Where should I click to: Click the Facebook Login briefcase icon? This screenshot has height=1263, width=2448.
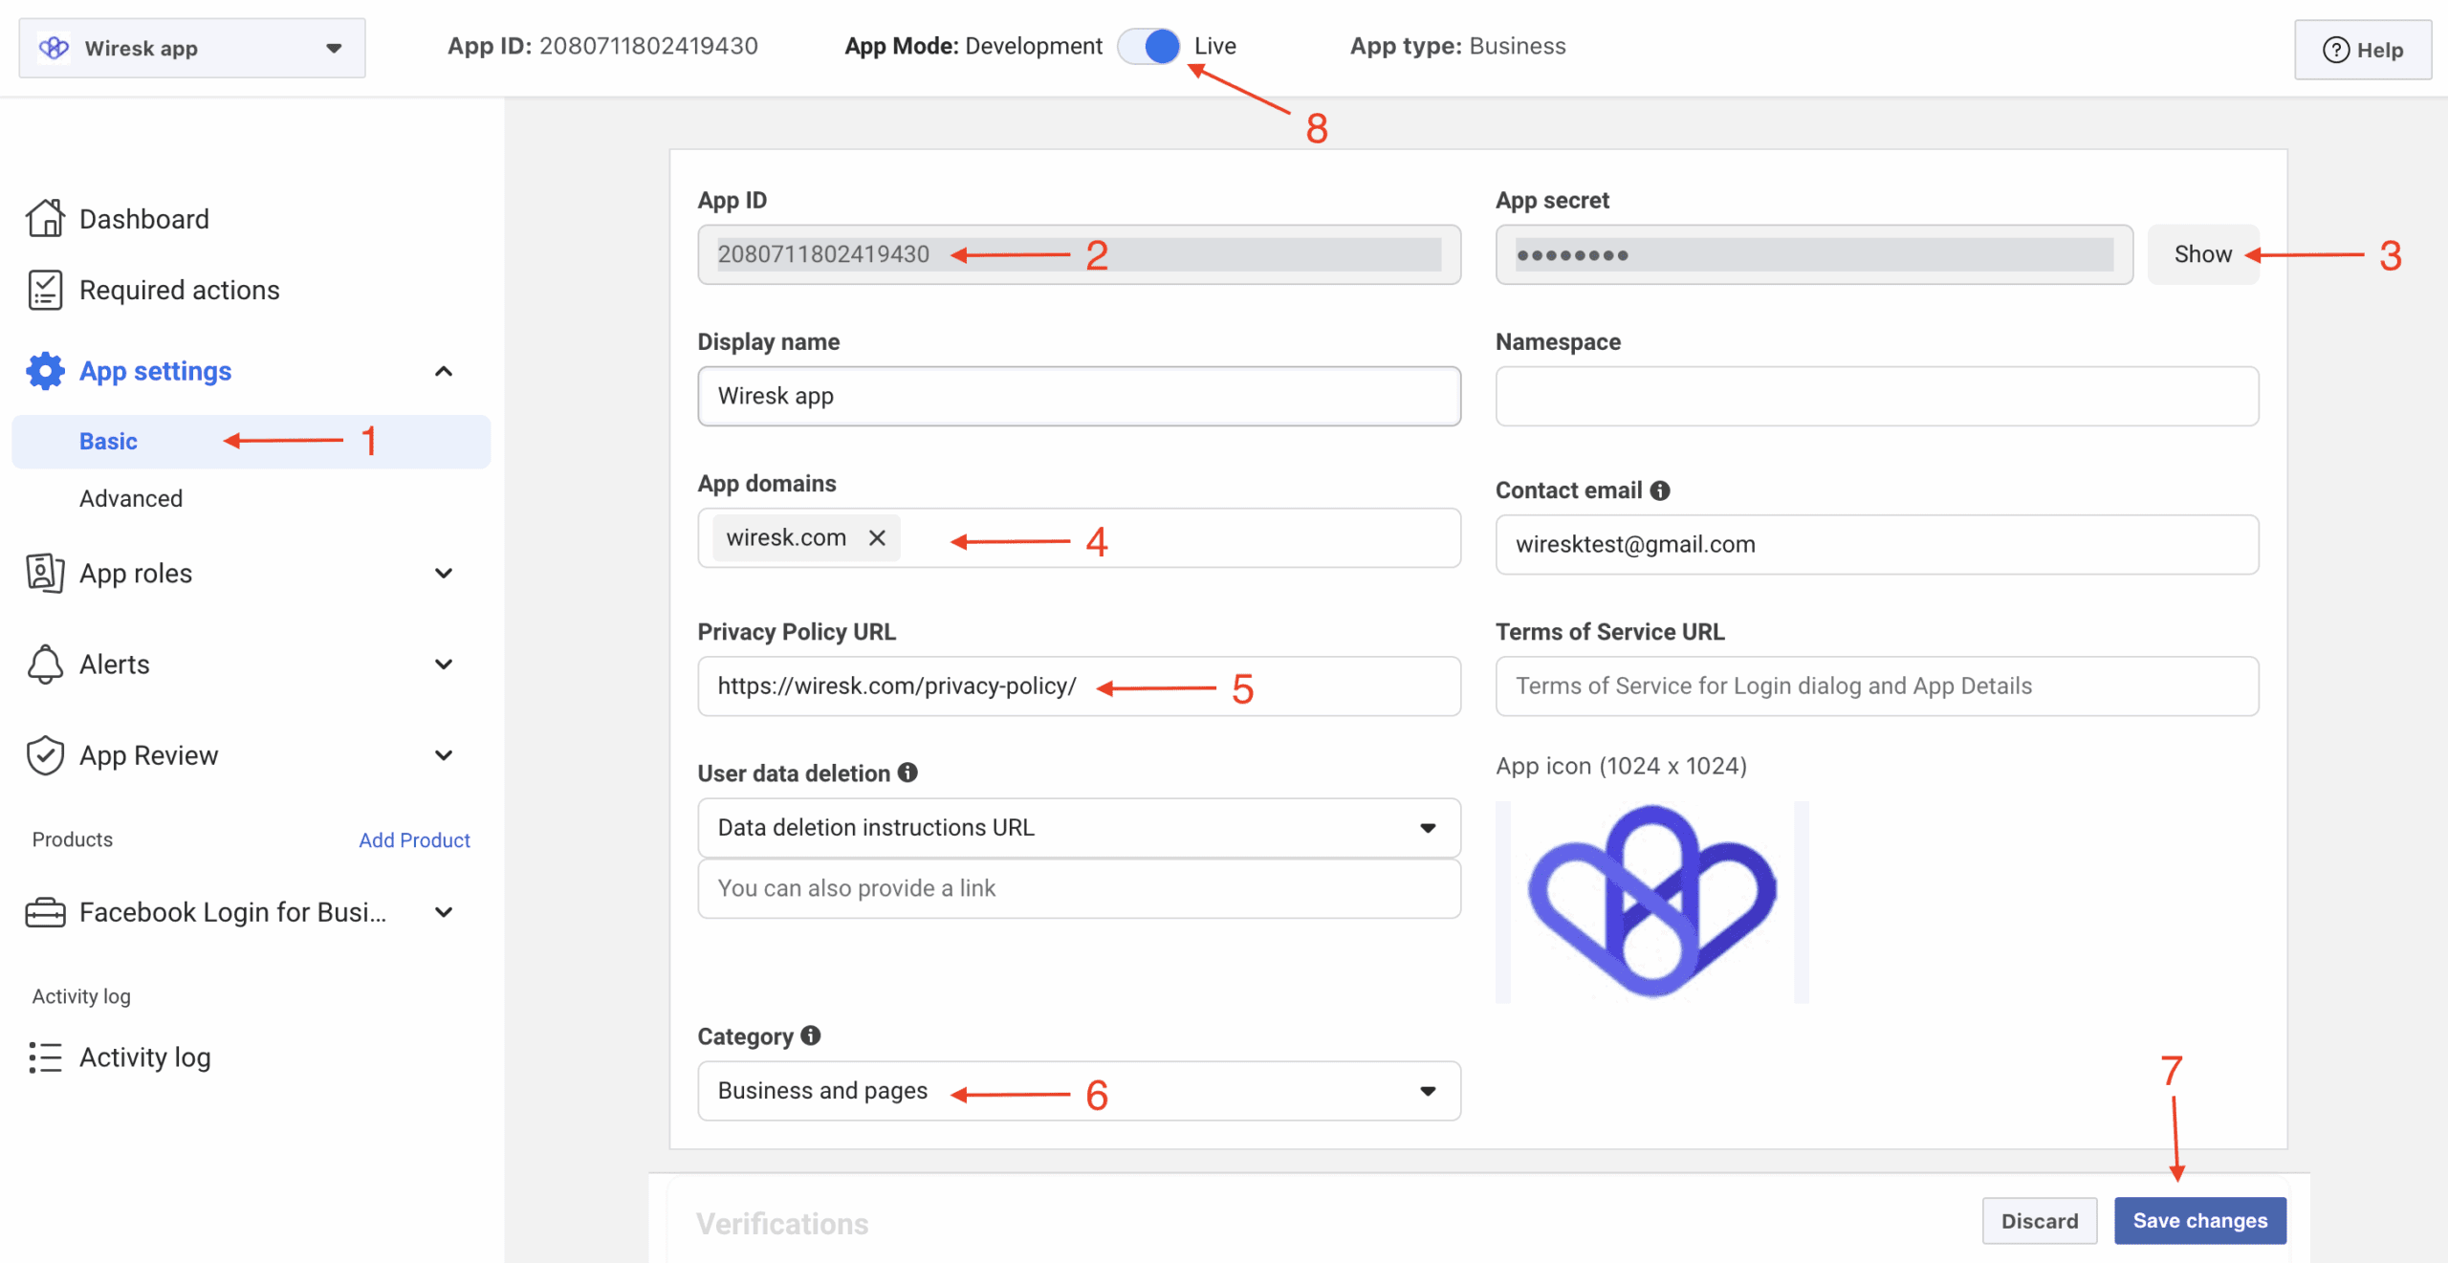pos(45,912)
